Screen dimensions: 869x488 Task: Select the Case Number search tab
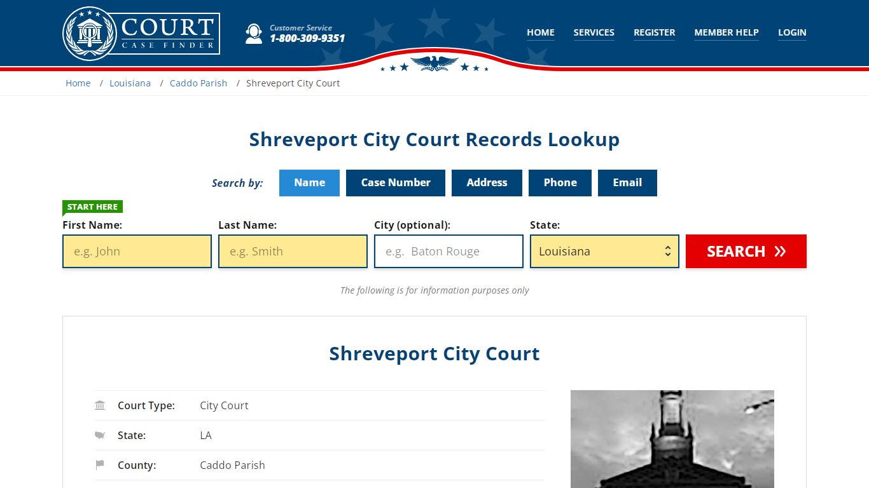(396, 183)
